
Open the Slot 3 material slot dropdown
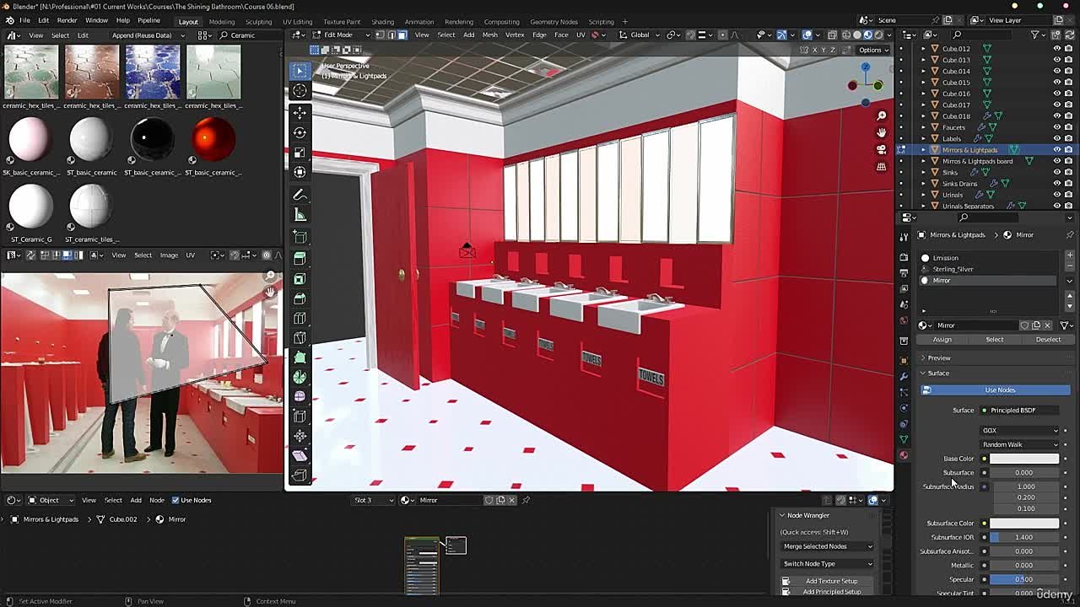pyautogui.click(x=373, y=500)
